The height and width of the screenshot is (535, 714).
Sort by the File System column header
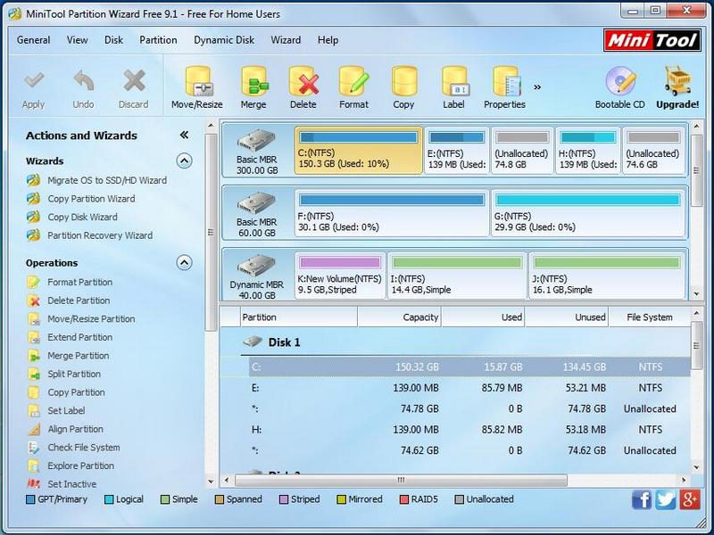pos(650,317)
